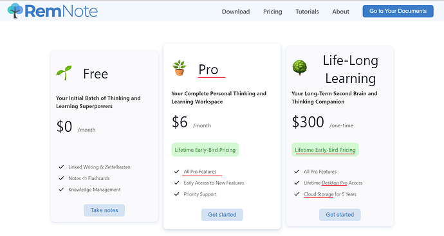Viewport: 444px width, 236px height.
Task: Open the About page
Action: tap(340, 12)
